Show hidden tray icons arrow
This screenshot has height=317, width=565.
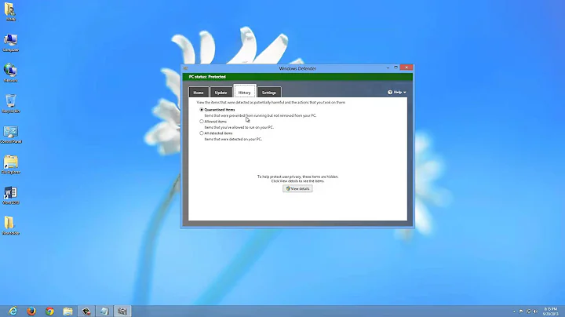(514, 312)
